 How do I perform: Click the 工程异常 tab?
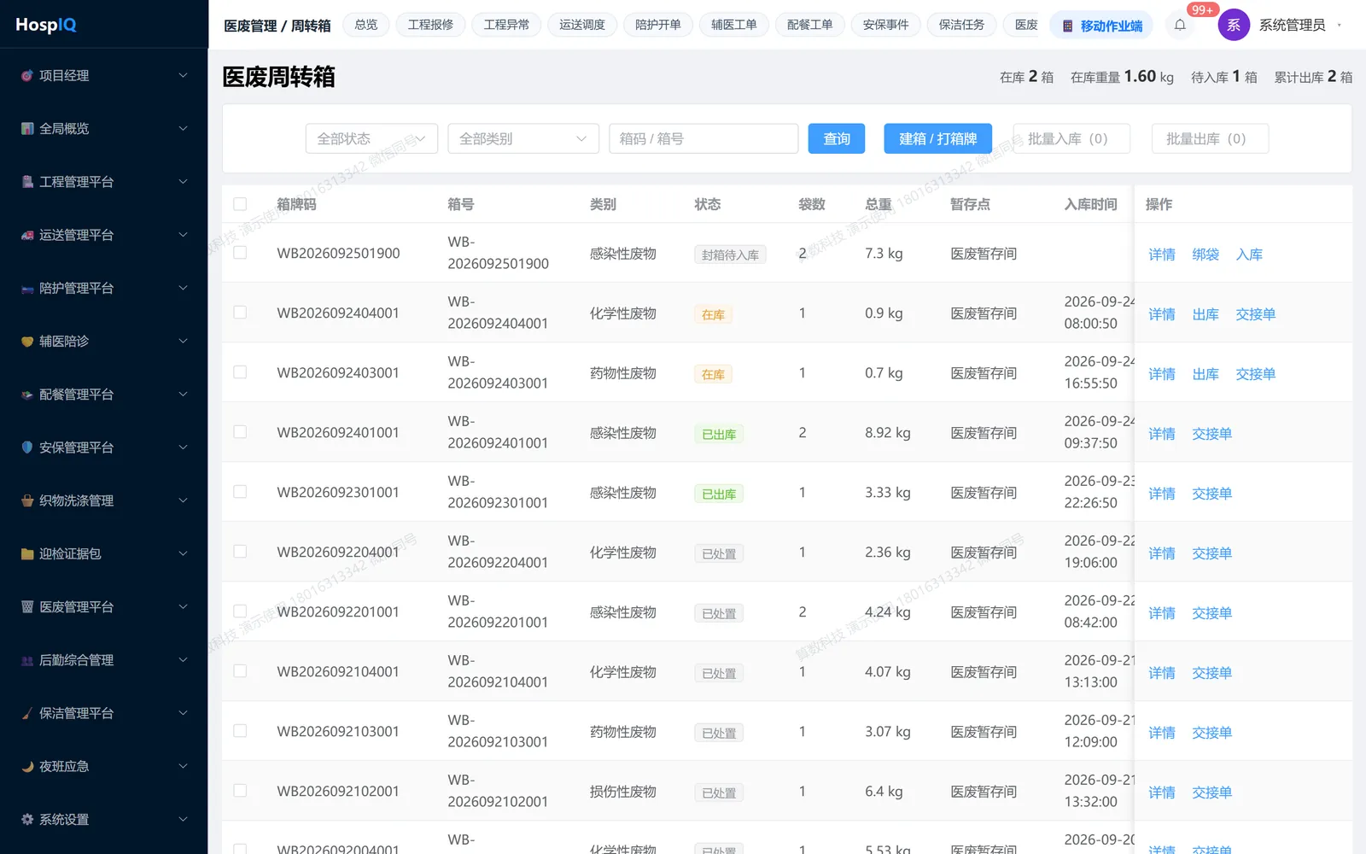[x=506, y=25]
